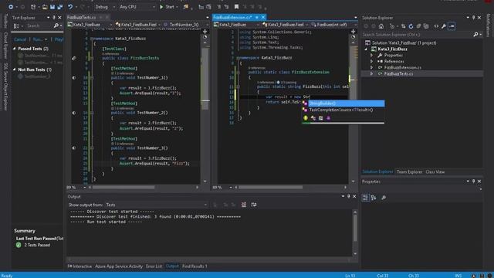Select FizzBuzzTests.cs in Solution Explorer
The height and width of the screenshot is (278, 494).
point(398,74)
